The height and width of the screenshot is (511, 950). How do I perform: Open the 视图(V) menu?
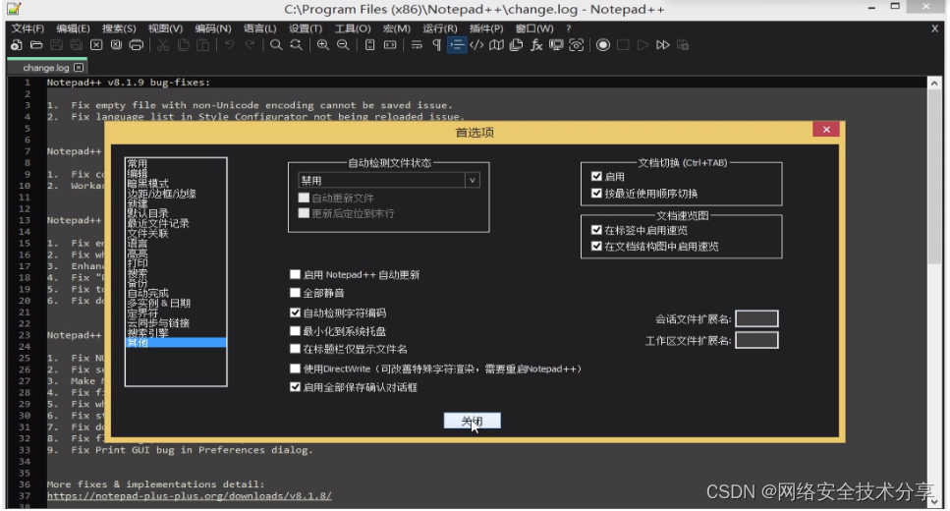tap(165, 28)
